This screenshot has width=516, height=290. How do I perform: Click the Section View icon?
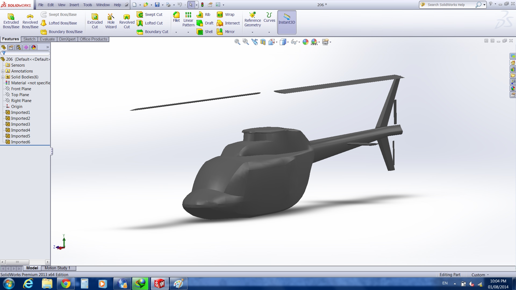263,42
